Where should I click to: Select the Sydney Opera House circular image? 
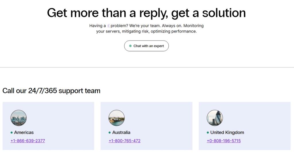point(117,118)
